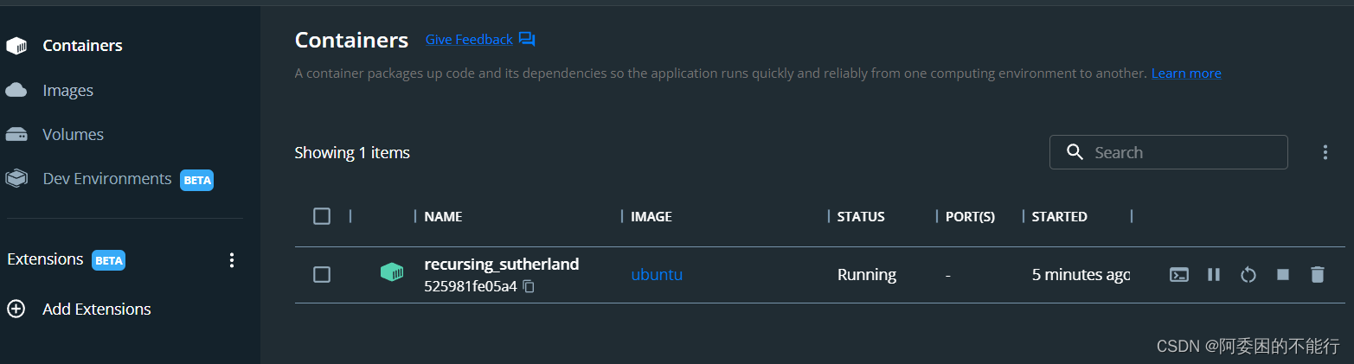Click the Extensions sidebar label
Viewport: 1354px width, 364px height.
point(45,259)
